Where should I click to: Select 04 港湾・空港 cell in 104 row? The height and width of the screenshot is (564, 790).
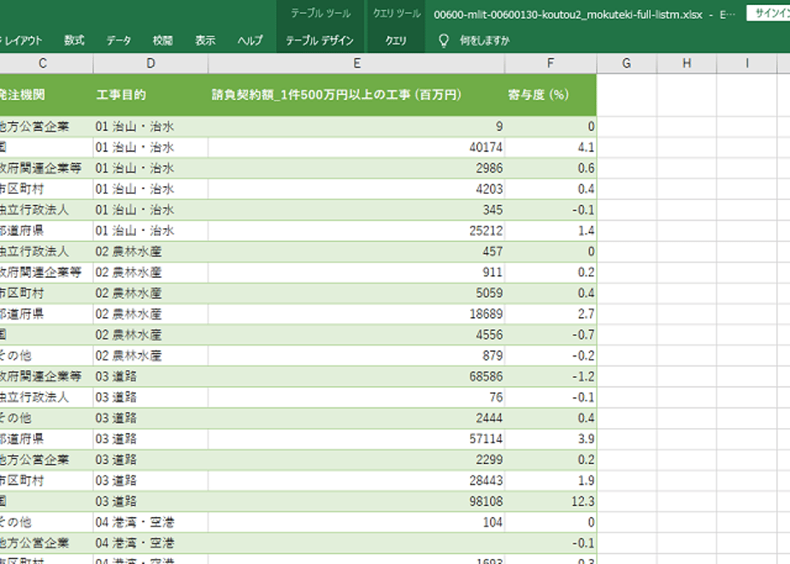tap(150, 523)
